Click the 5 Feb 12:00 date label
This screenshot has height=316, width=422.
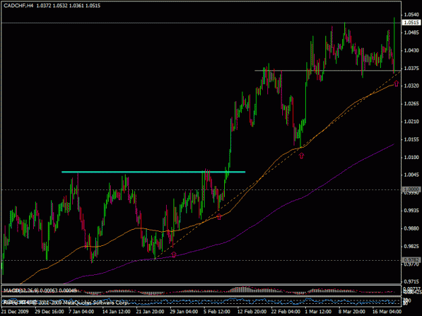tap(217, 312)
